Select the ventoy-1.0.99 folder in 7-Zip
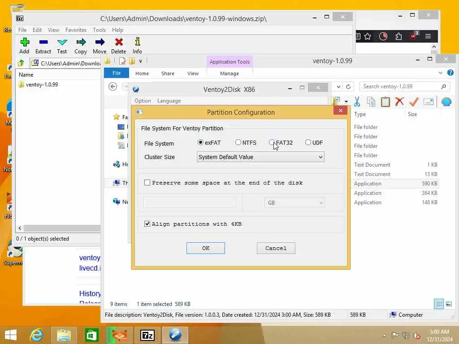This screenshot has width=459, height=344. 39,85
